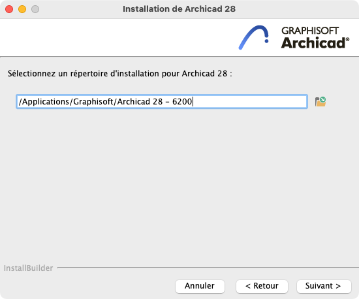This screenshot has width=359, height=299.
Task: Cancel installation with the Annuler button
Action: coord(200,286)
